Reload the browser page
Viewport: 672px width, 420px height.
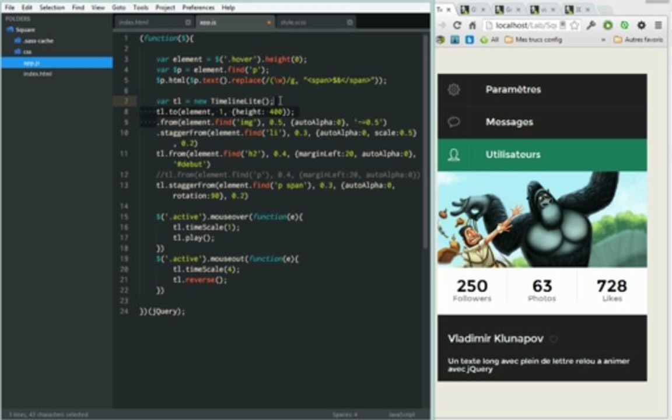(x=457, y=25)
